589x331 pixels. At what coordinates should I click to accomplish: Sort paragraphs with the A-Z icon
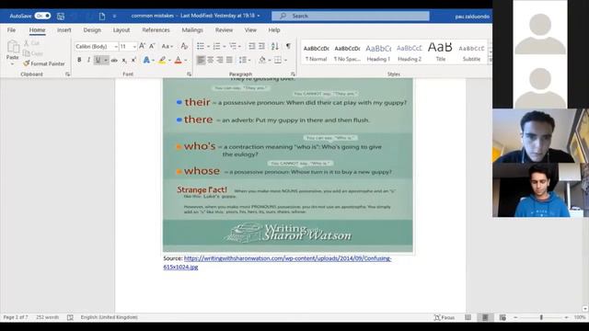pos(275,46)
